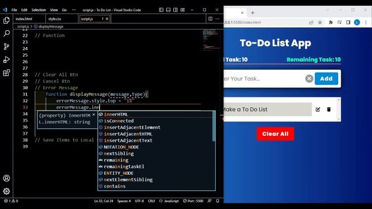Click the code minimap preview
The width and height of the screenshot is (372, 209).
[210, 39]
